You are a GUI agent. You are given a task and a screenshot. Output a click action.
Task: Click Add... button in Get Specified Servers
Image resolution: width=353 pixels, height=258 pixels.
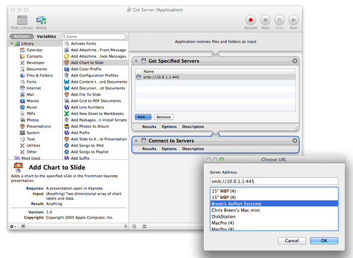click(143, 117)
